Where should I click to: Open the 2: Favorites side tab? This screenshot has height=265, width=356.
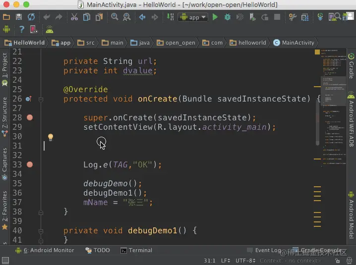click(x=4, y=210)
